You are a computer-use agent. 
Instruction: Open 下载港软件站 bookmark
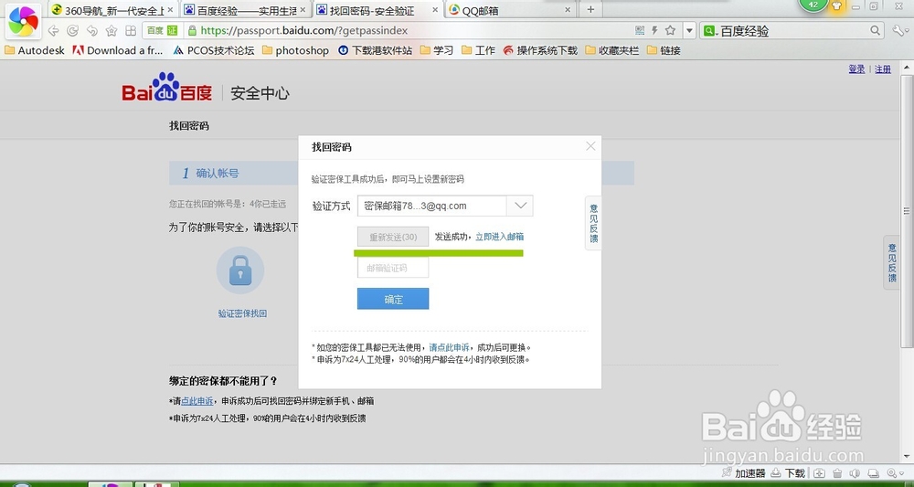click(376, 50)
